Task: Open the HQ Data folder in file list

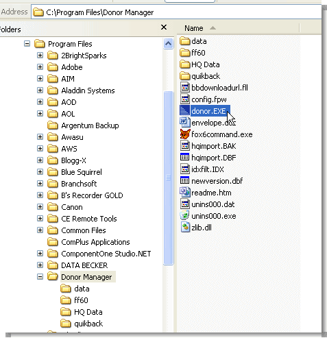Action: [x=200, y=64]
